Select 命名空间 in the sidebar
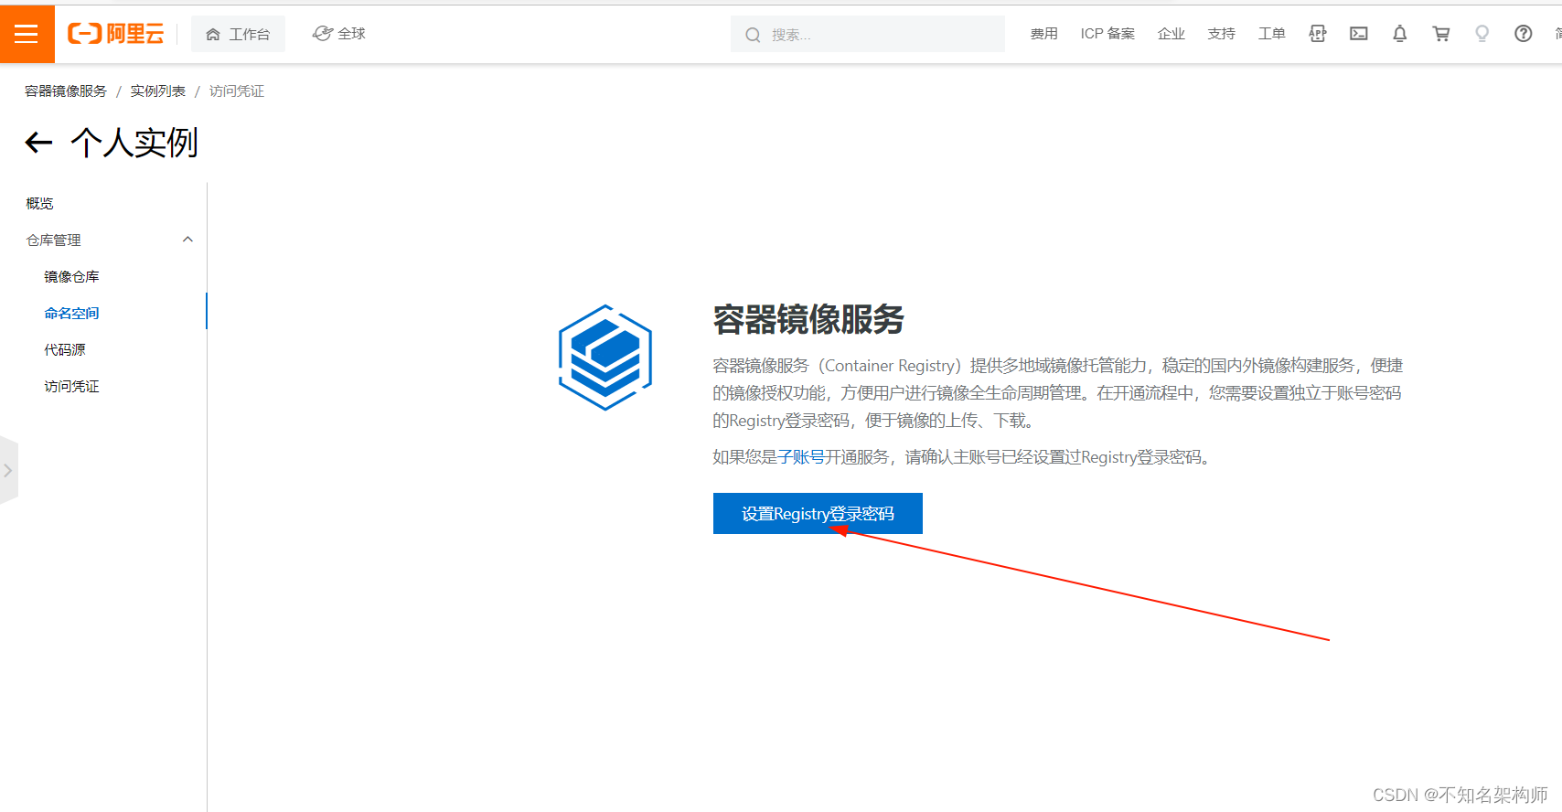 pyautogui.click(x=72, y=313)
